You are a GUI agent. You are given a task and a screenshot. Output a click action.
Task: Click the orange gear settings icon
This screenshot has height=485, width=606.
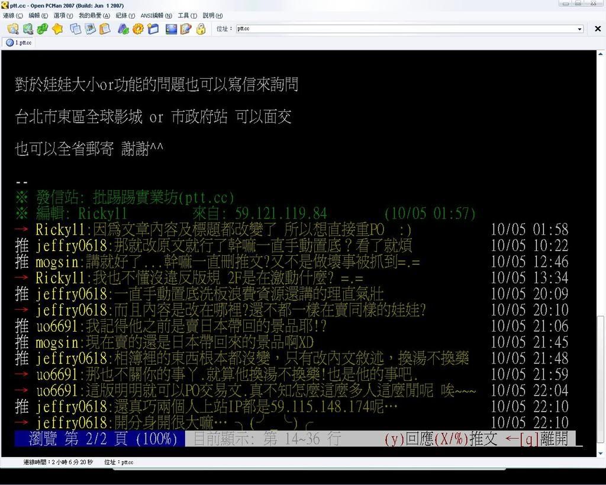pyautogui.click(x=138, y=28)
